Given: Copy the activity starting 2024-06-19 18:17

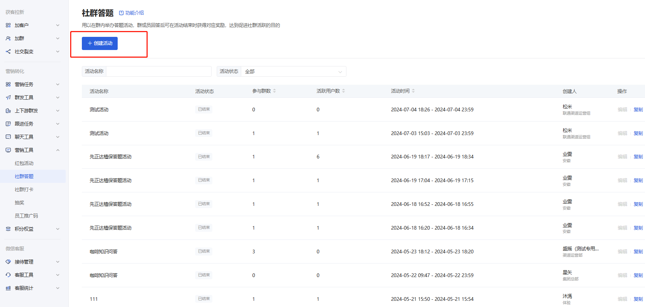Looking at the screenshot, I should [x=638, y=157].
